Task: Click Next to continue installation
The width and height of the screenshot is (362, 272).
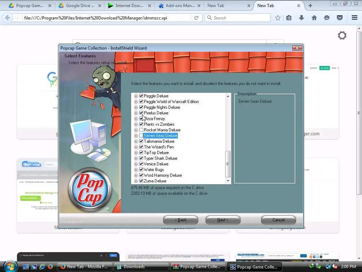Action: [x=223, y=220]
